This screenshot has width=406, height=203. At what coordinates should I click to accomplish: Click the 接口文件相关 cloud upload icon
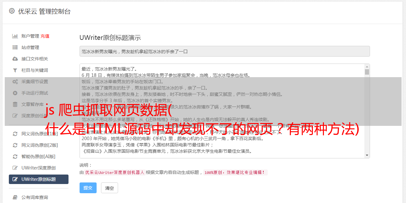tap(15, 59)
